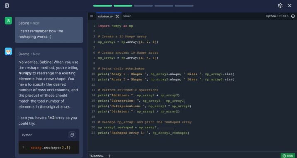
Task: Click the 'Array 1 - Shape' print line
Action: pos(166,74)
